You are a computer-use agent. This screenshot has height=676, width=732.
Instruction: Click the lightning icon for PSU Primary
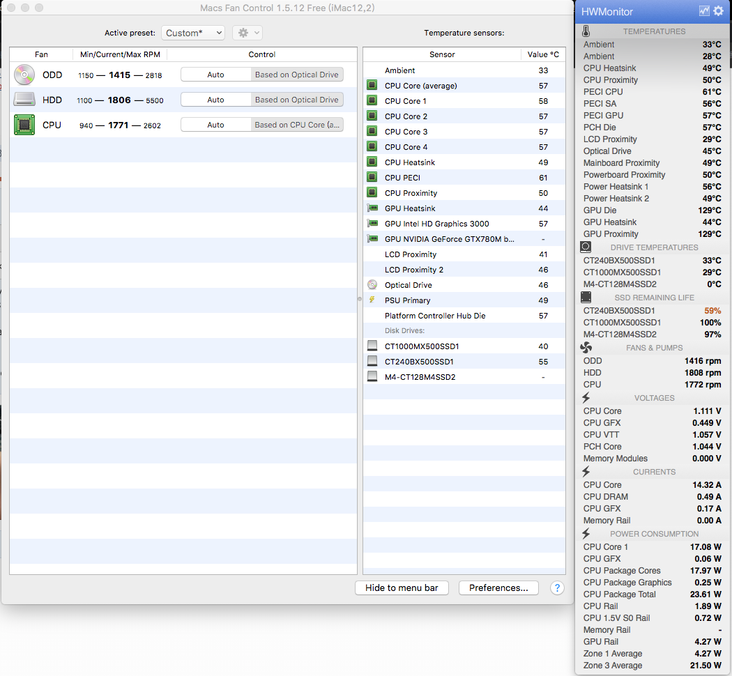(372, 300)
